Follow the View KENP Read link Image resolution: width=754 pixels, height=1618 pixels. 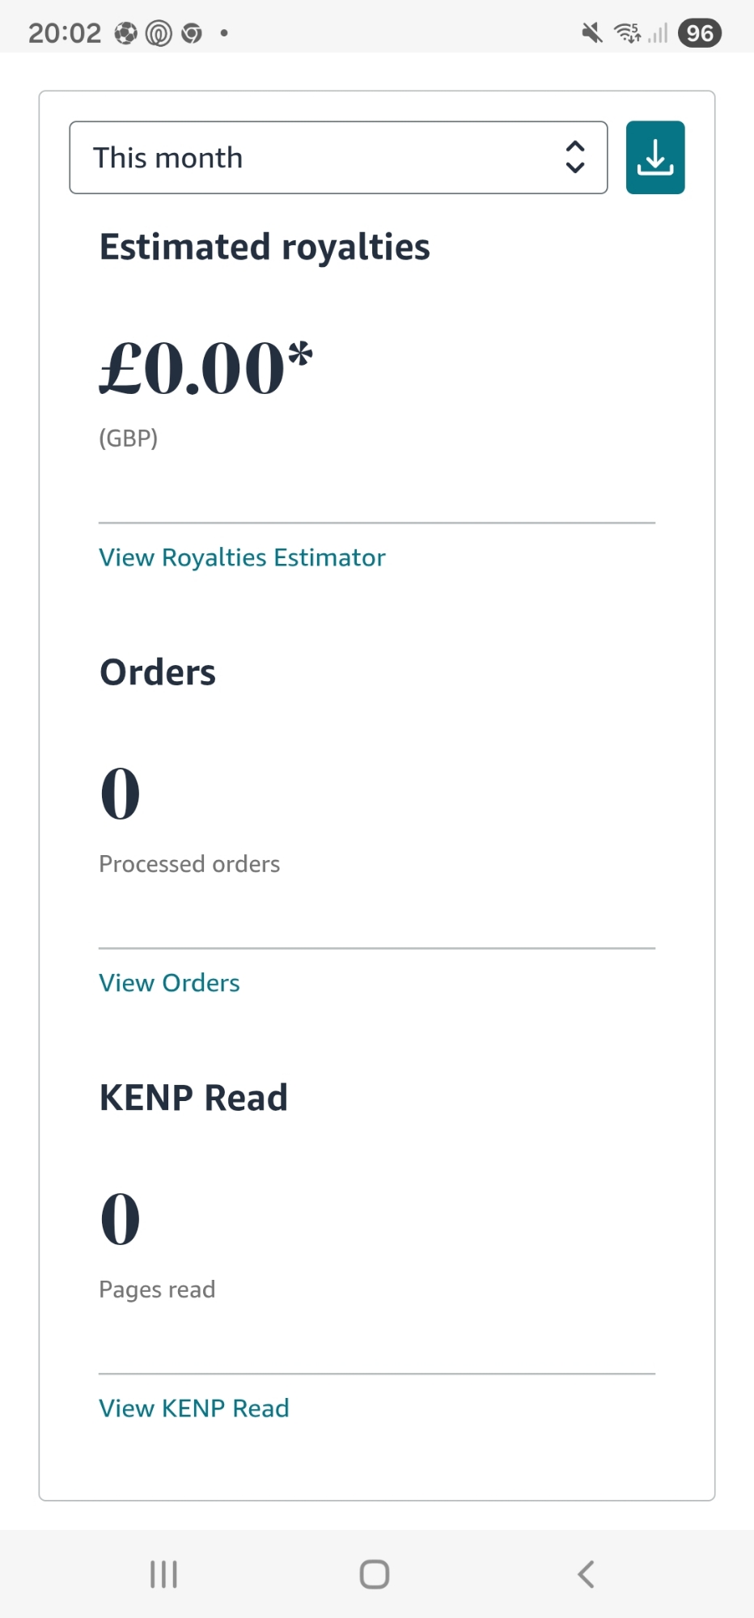point(193,1408)
